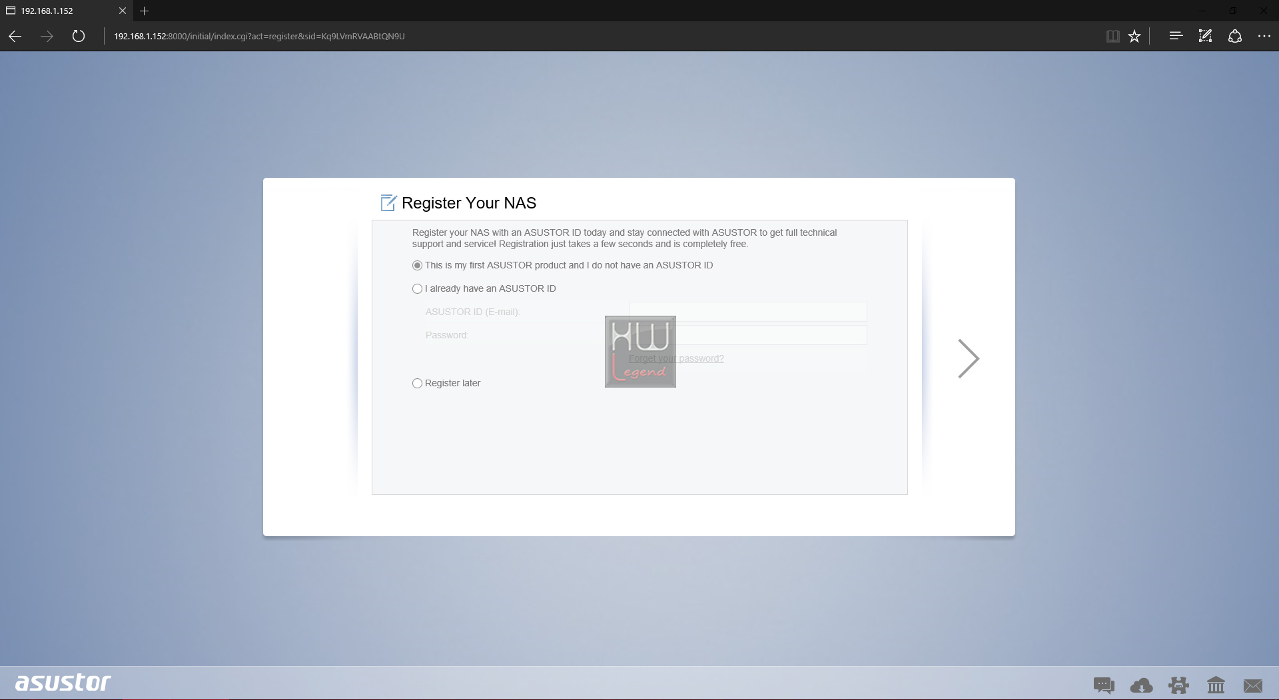Minimize the browser window
Image resolution: width=1279 pixels, height=700 pixels.
pyautogui.click(x=1203, y=11)
